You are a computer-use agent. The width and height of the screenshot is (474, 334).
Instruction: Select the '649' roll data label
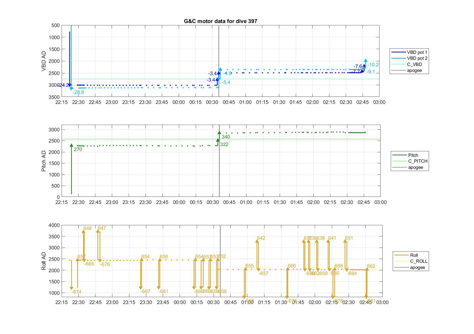click(x=87, y=228)
